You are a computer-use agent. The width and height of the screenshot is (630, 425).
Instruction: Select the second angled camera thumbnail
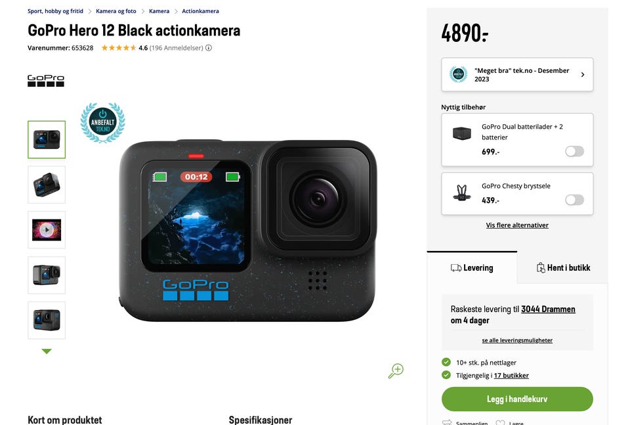(47, 185)
